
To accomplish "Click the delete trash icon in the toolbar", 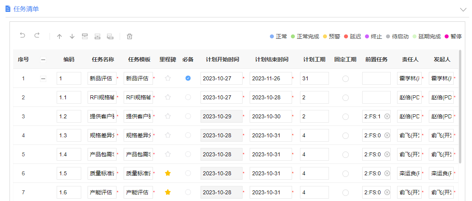I will (x=130, y=36).
